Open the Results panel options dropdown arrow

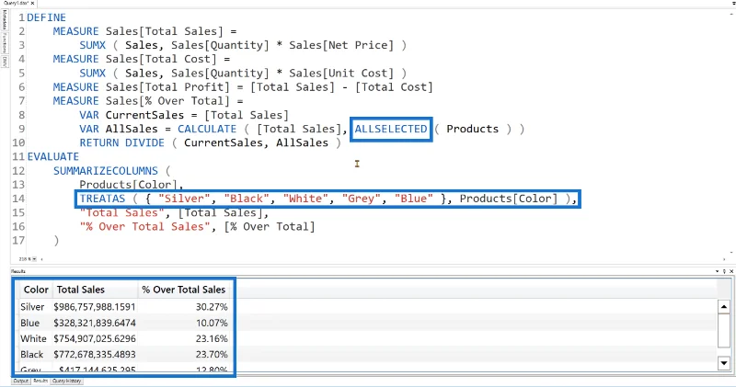(x=718, y=271)
